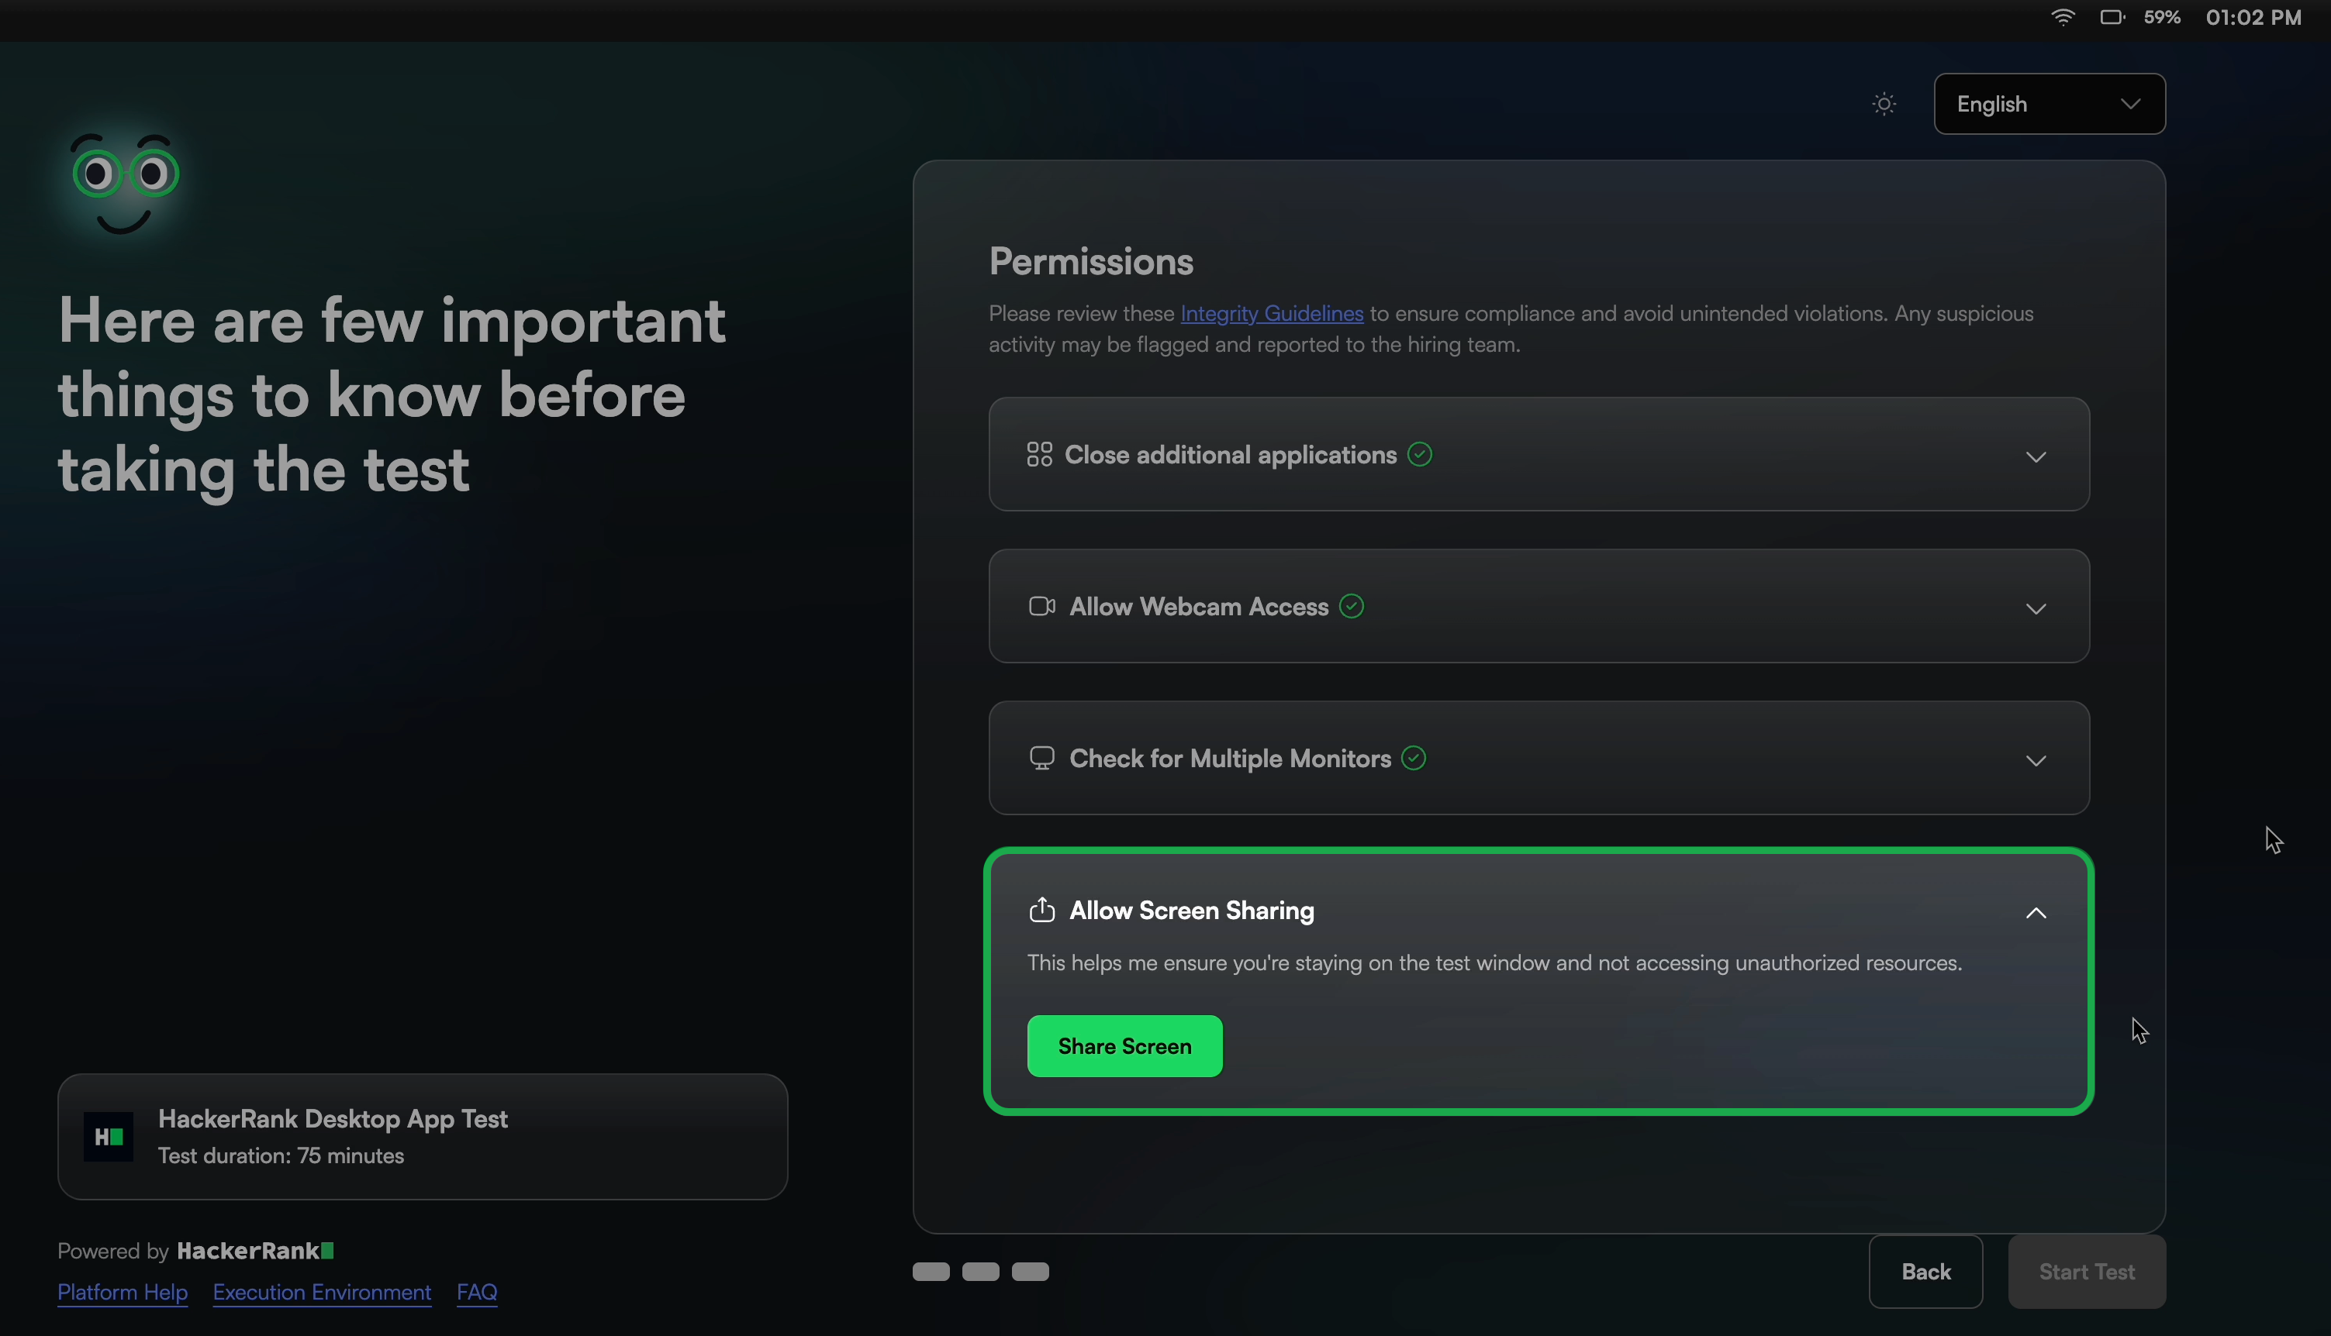Collapse the Allow Screen Sharing section
The width and height of the screenshot is (2331, 1336).
coord(2036,913)
